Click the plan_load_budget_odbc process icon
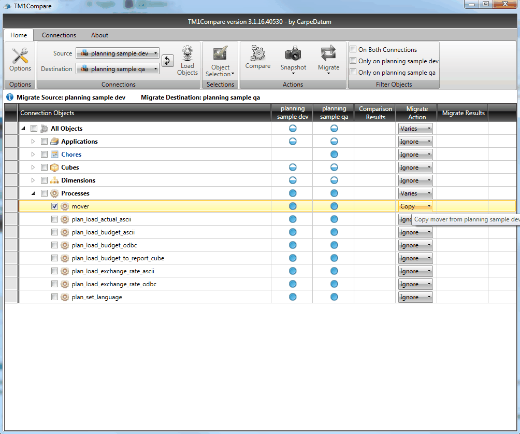 click(x=65, y=245)
